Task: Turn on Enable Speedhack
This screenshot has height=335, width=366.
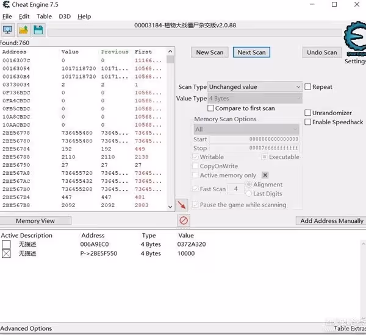Action: click(308, 122)
